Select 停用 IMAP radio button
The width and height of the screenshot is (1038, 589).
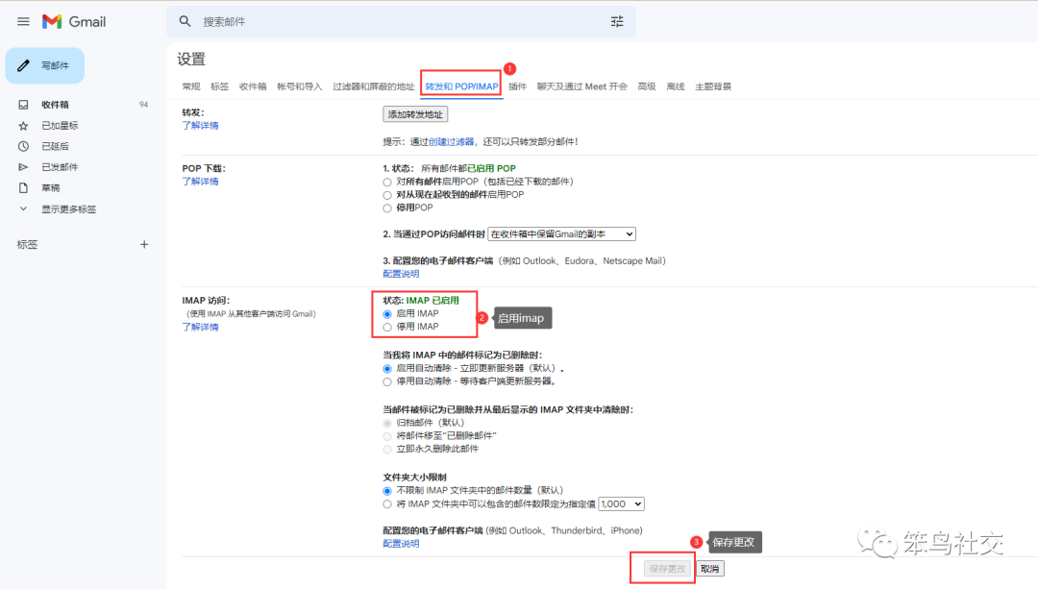[387, 327]
